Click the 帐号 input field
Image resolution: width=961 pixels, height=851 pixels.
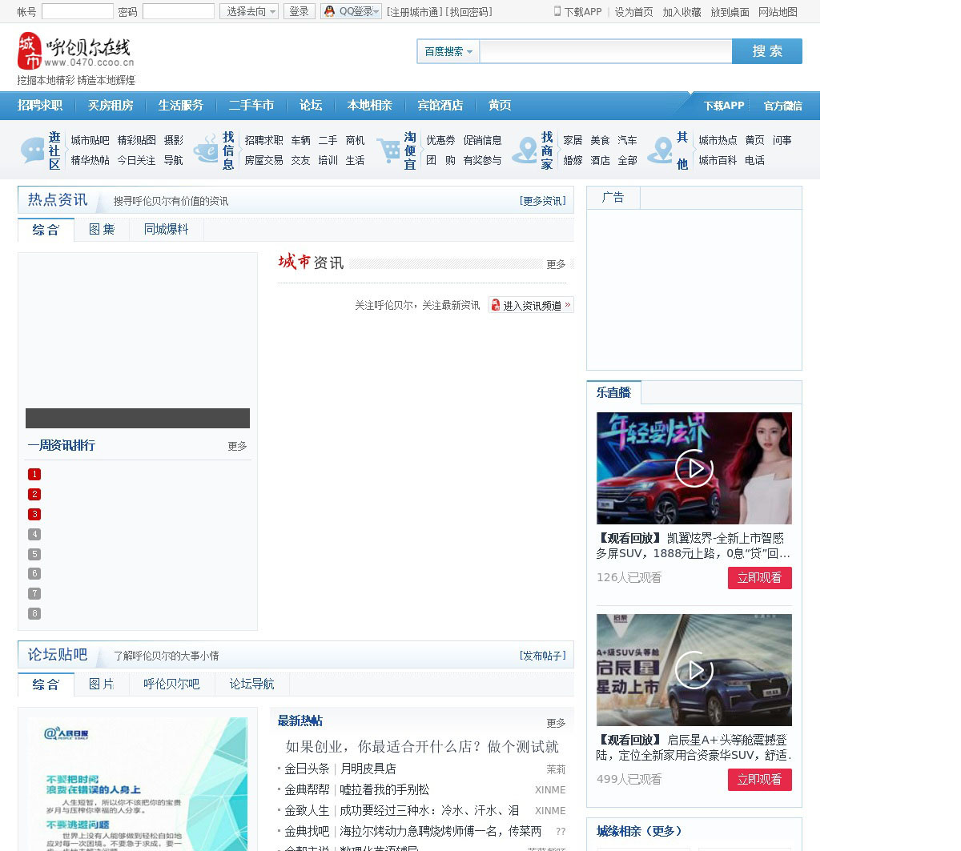point(77,11)
